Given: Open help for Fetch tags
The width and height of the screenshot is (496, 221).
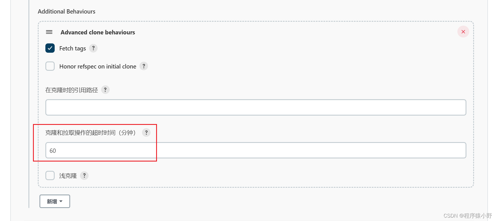Looking at the screenshot, I should (x=93, y=48).
